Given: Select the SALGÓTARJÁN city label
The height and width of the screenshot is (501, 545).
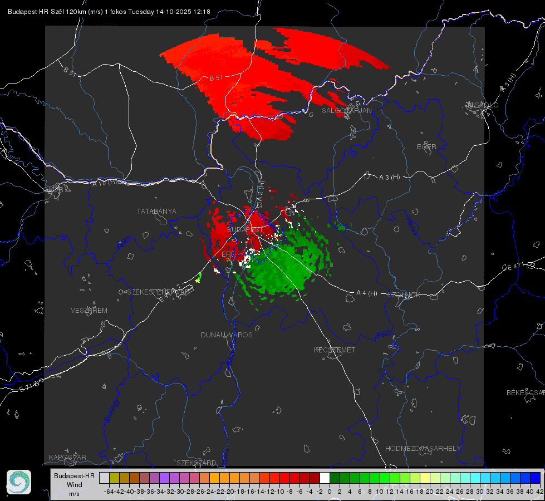Looking at the screenshot, I should (346, 111).
